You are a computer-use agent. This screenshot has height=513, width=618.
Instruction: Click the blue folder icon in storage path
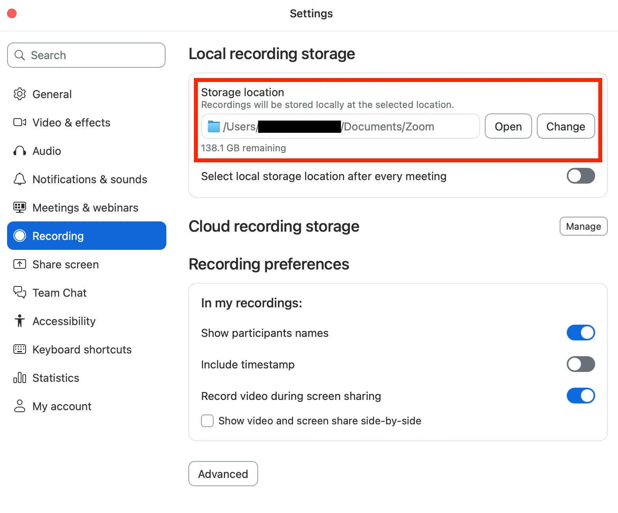[214, 126]
